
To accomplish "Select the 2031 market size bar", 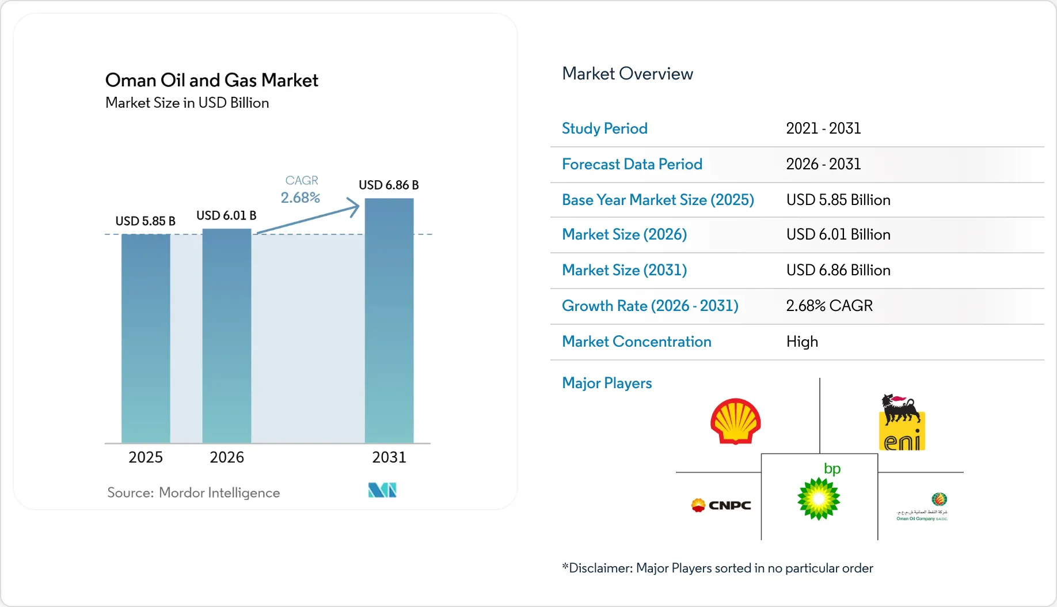I will point(389,321).
